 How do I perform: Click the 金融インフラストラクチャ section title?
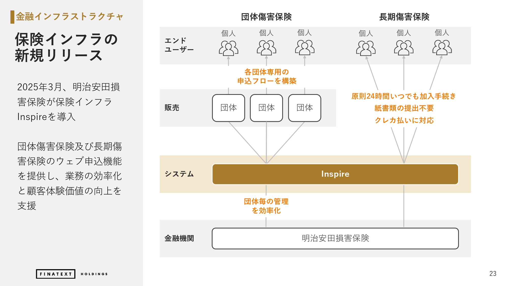click(x=69, y=17)
